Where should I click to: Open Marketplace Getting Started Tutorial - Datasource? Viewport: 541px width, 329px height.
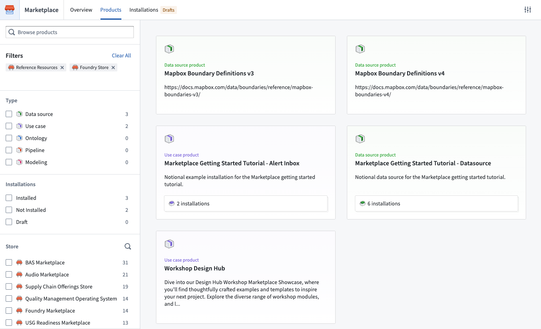pyautogui.click(x=423, y=163)
